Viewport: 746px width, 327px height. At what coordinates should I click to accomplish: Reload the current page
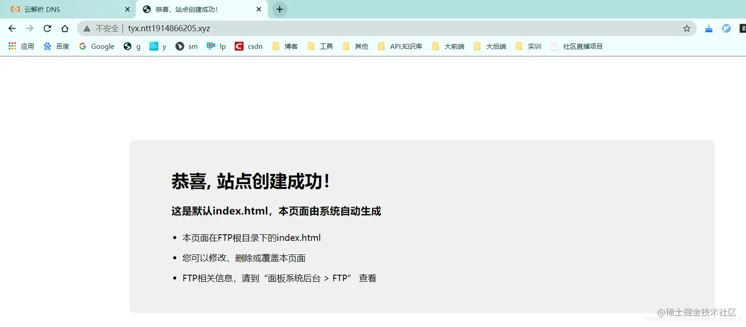(x=47, y=29)
